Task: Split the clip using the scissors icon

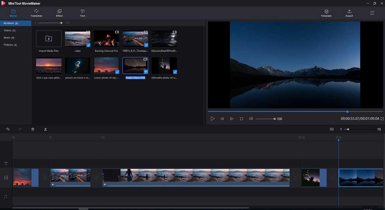Action: (x=45, y=129)
